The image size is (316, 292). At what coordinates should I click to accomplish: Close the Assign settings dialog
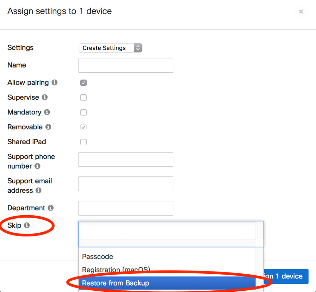[301, 12]
